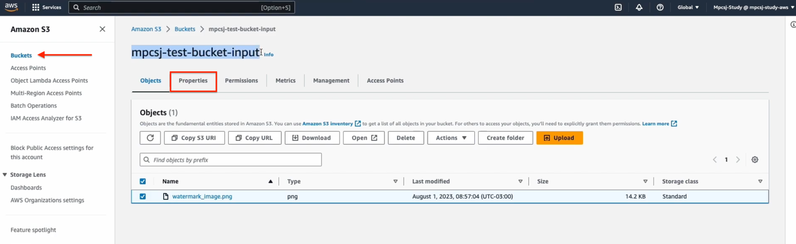796x244 pixels.
Task: Open the Services grid menu
Action: point(46,7)
